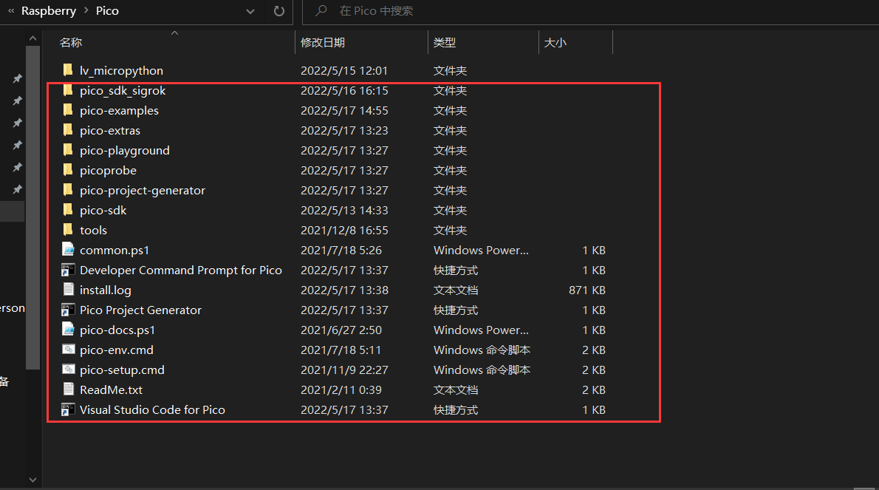Select the pico-setup.cmd script icon

(69, 370)
